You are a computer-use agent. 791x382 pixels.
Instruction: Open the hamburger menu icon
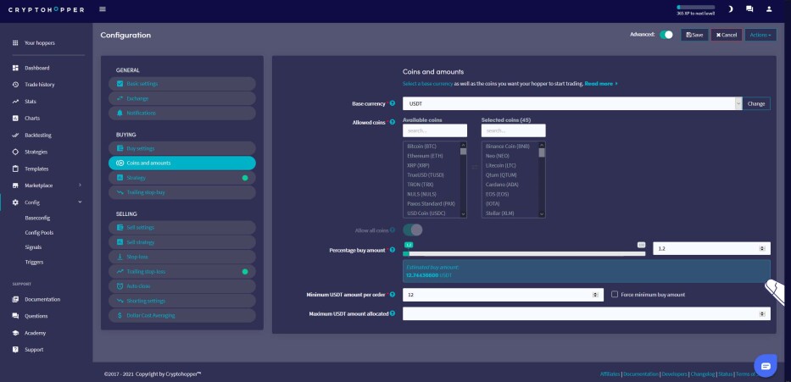pyautogui.click(x=103, y=9)
